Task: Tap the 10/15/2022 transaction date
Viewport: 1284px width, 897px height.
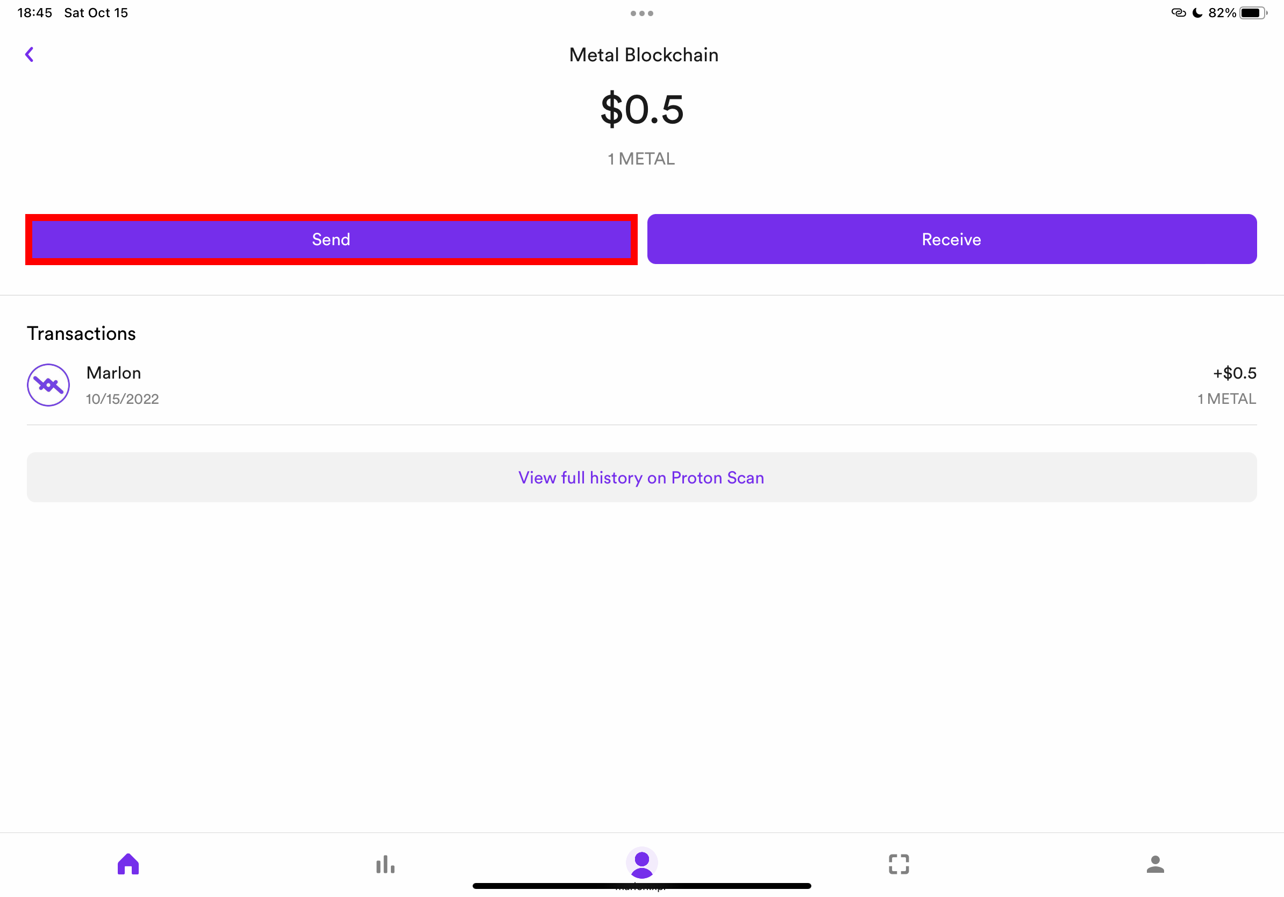Action: coord(123,398)
